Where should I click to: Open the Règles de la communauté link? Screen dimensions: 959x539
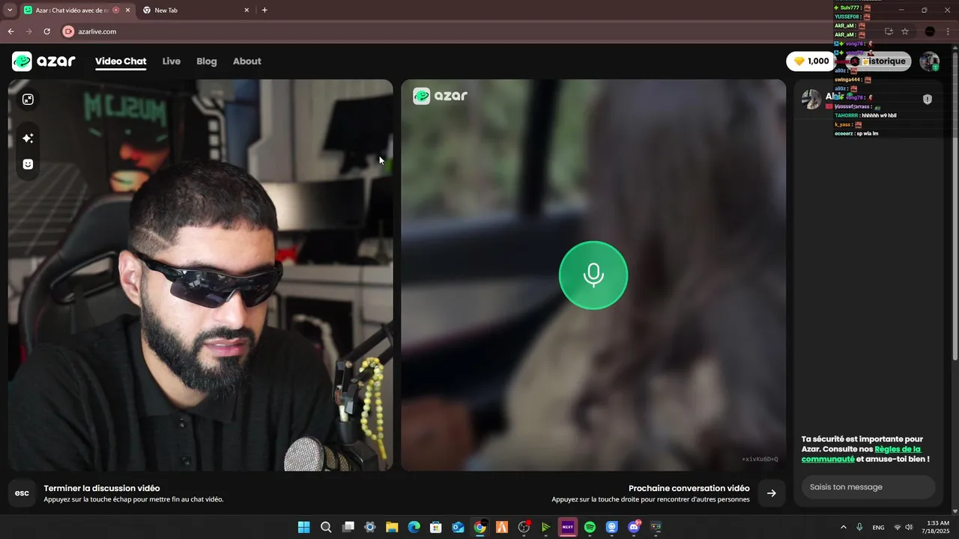(x=861, y=454)
